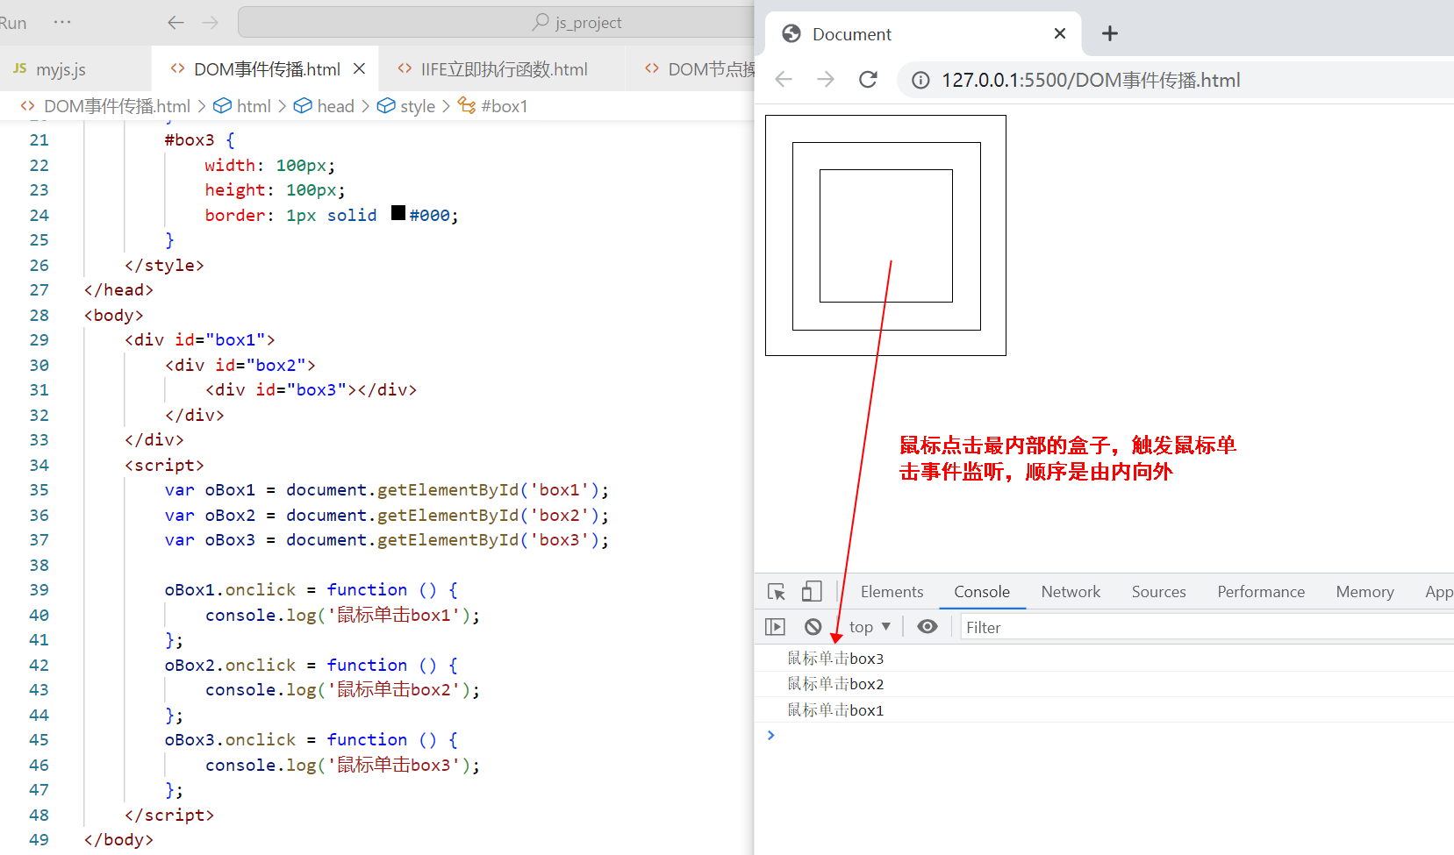The image size is (1454, 855).
Task: Click the console input prompt arrow
Action: point(771,735)
